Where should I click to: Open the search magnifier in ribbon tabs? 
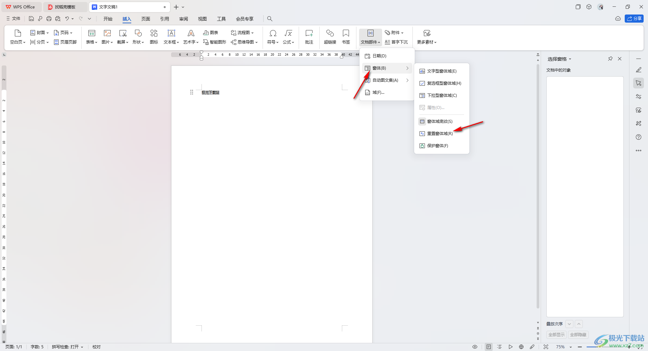[270, 19]
